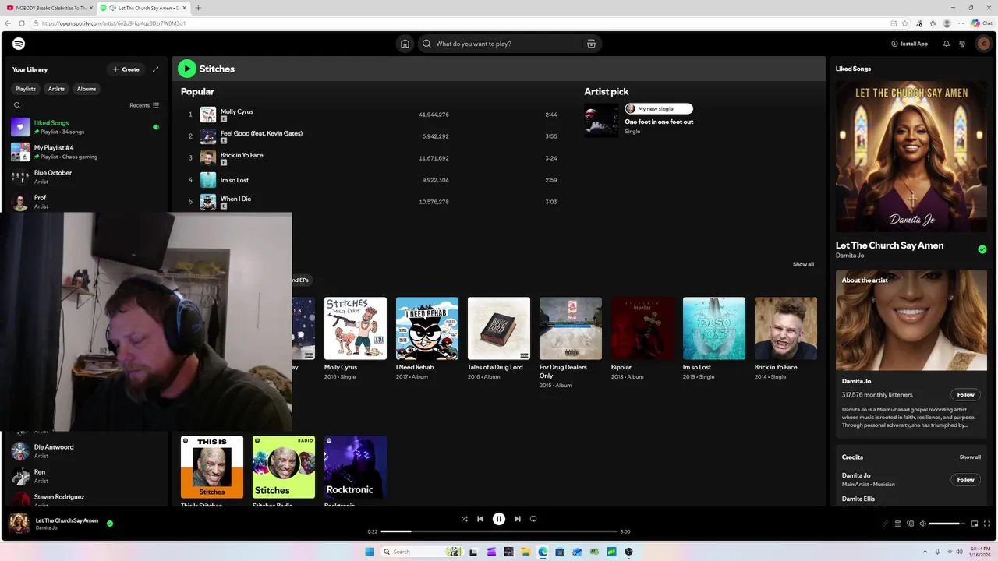Click Install App button
Image resolution: width=998 pixels, height=561 pixels.
click(x=910, y=44)
